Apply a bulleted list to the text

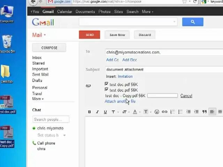[x=180, y=112]
